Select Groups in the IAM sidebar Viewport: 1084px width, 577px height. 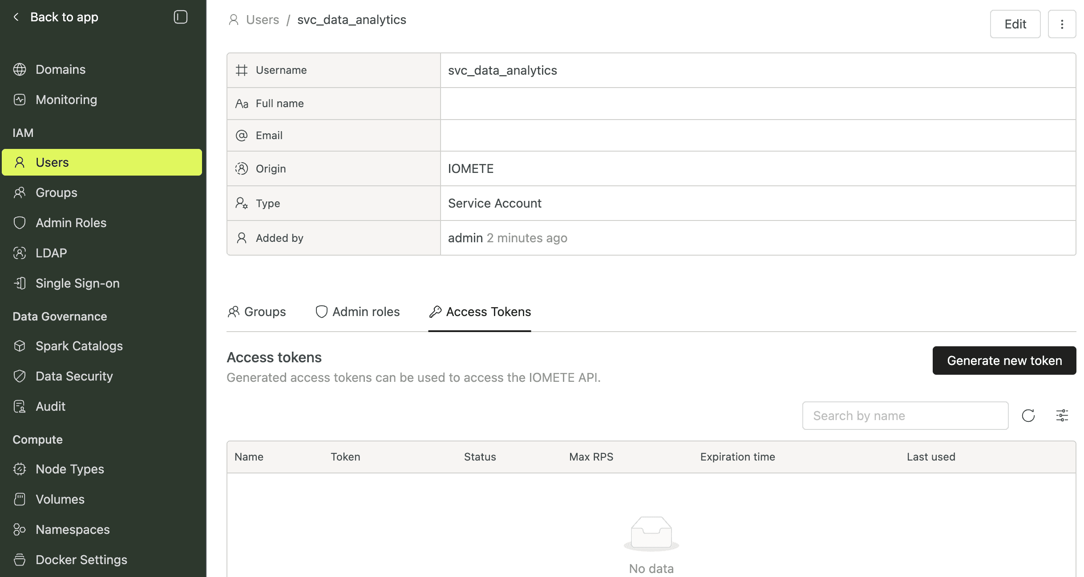point(56,192)
